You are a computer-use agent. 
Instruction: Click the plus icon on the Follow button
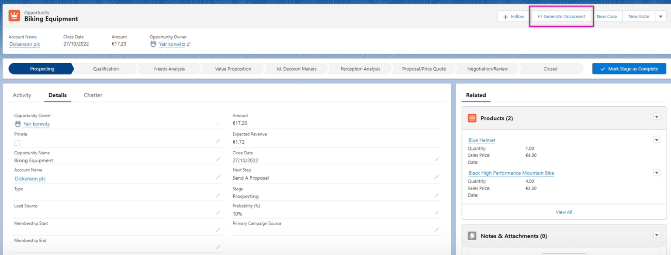point(505,16)
